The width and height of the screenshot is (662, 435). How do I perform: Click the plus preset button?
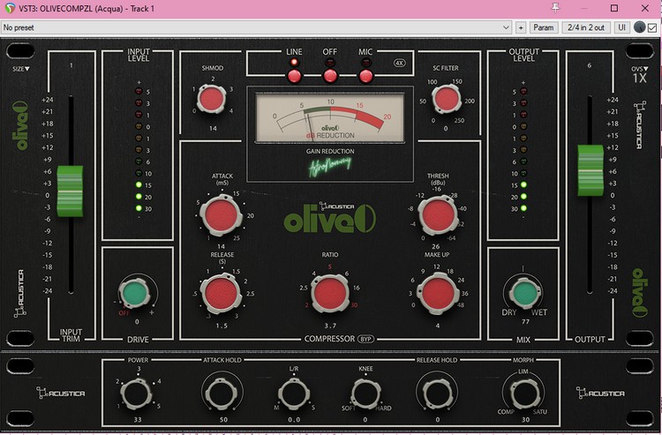(521, 27)
